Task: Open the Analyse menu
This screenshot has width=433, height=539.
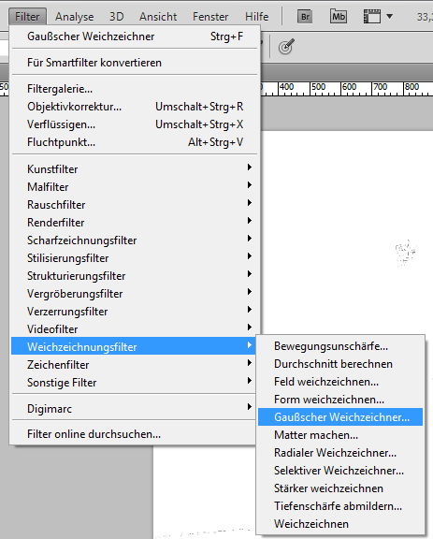Action: click(74, 17)
